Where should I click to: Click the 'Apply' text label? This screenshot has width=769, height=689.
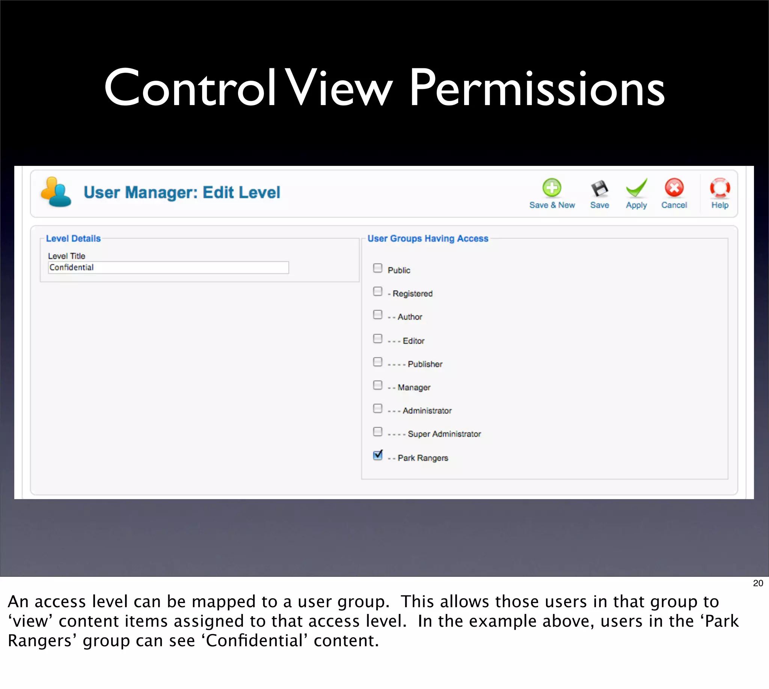pos(636,206)
